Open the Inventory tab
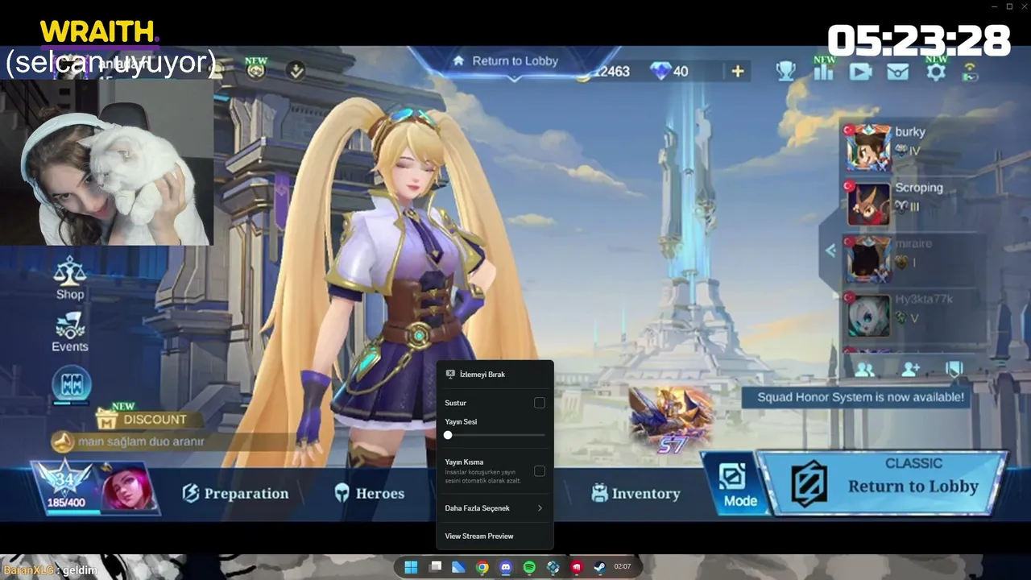The image size is (1031, 580). 636,494
